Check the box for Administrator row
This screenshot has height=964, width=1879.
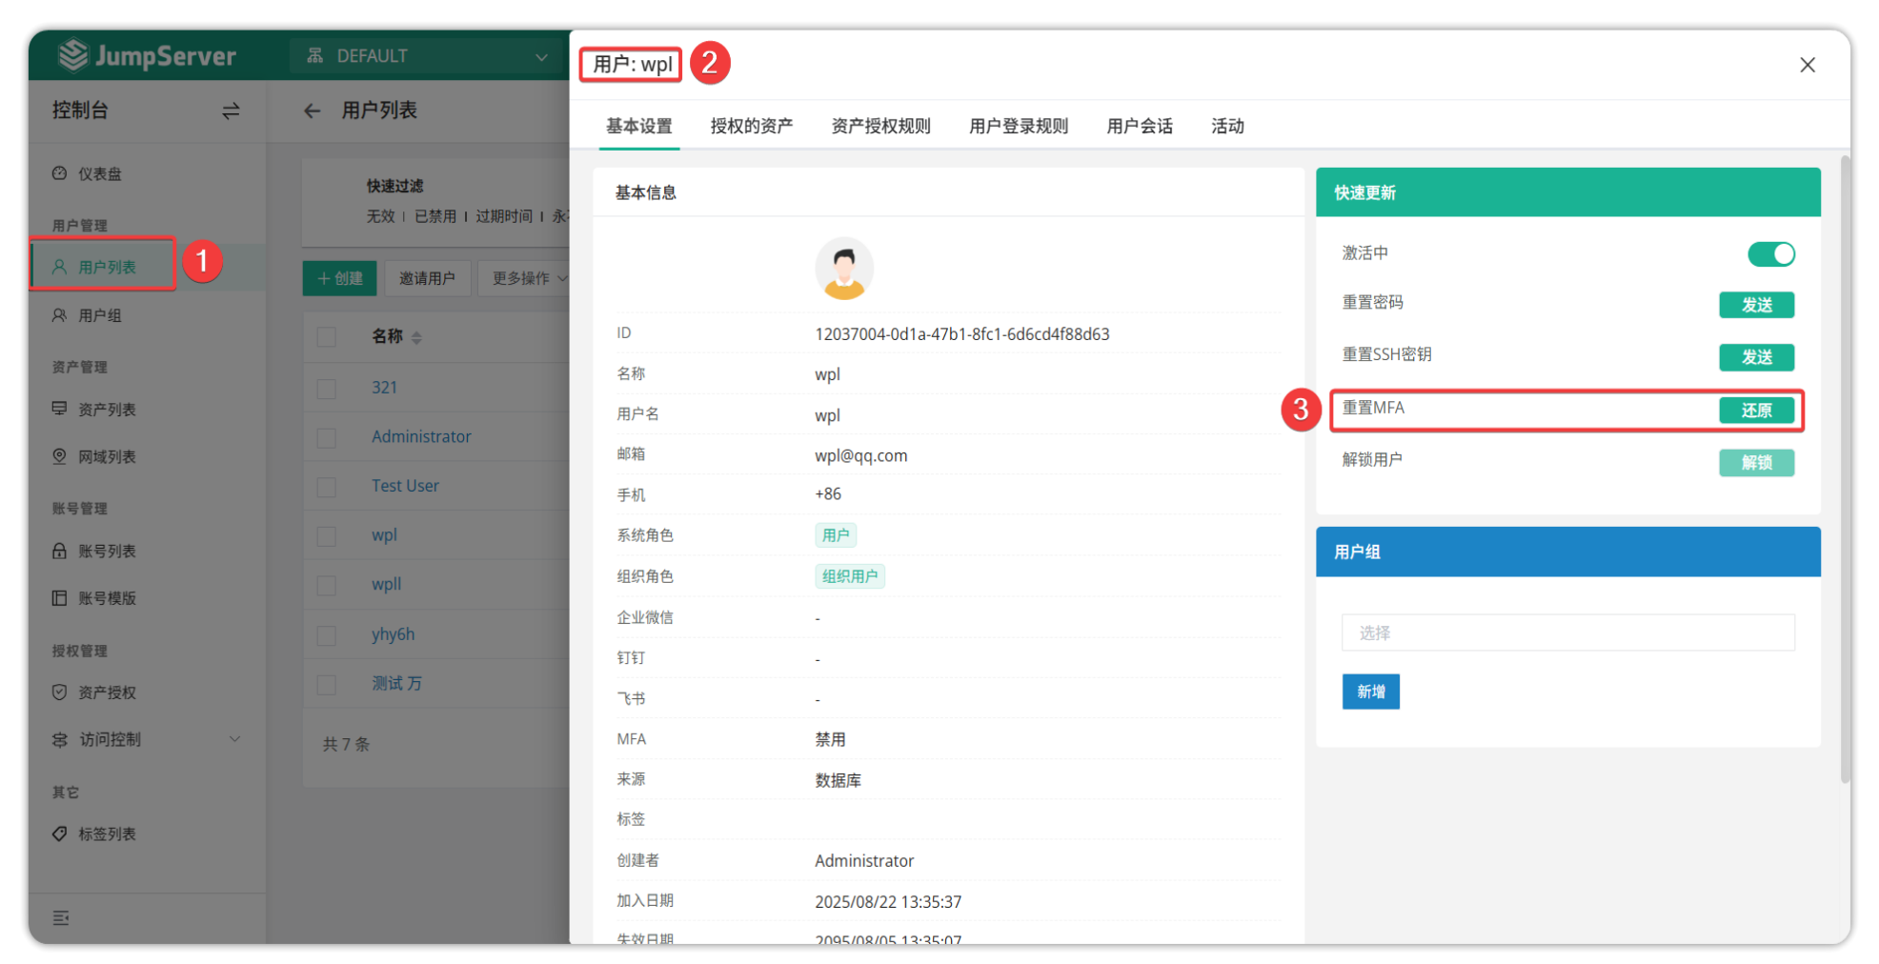[327, 437]
